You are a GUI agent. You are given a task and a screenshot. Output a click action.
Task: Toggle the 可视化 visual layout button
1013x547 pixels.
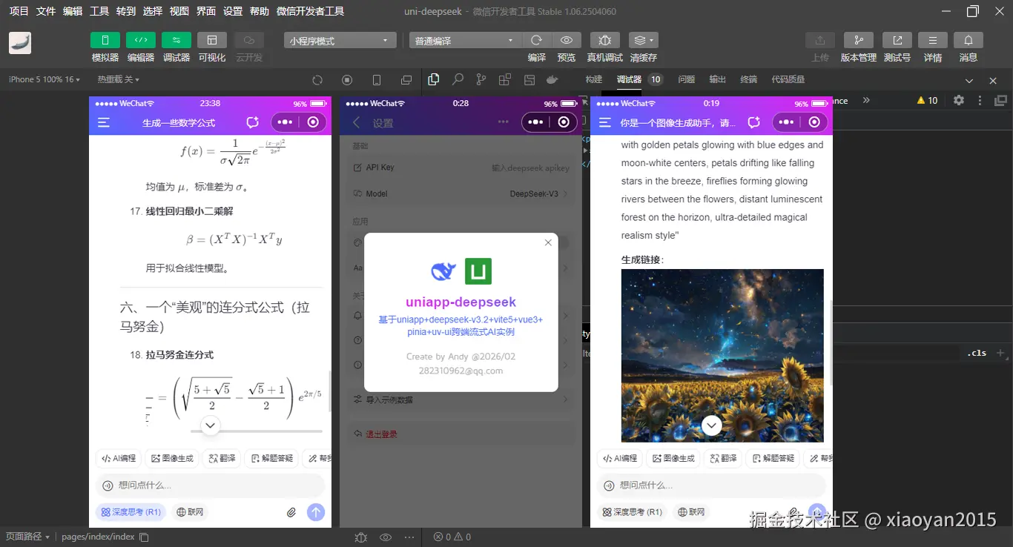(212, 40)
